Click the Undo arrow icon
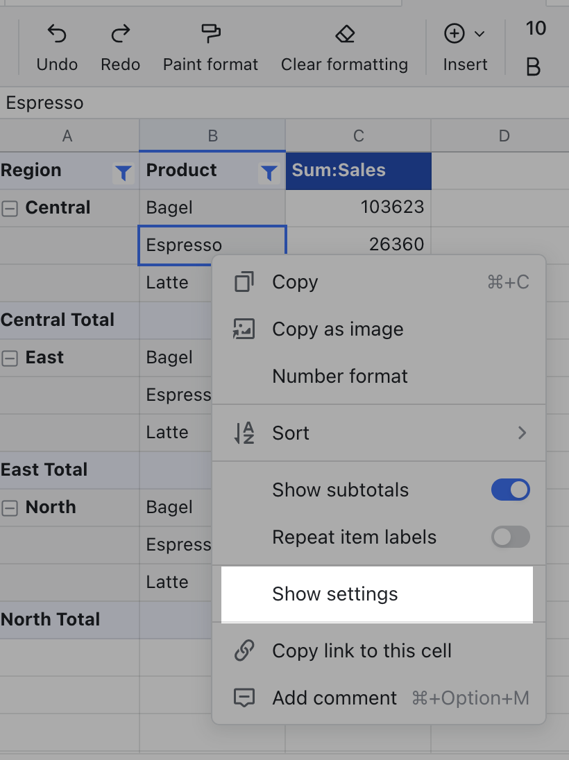This screenshot has width=569, height=760. click(x=57, y=33)
